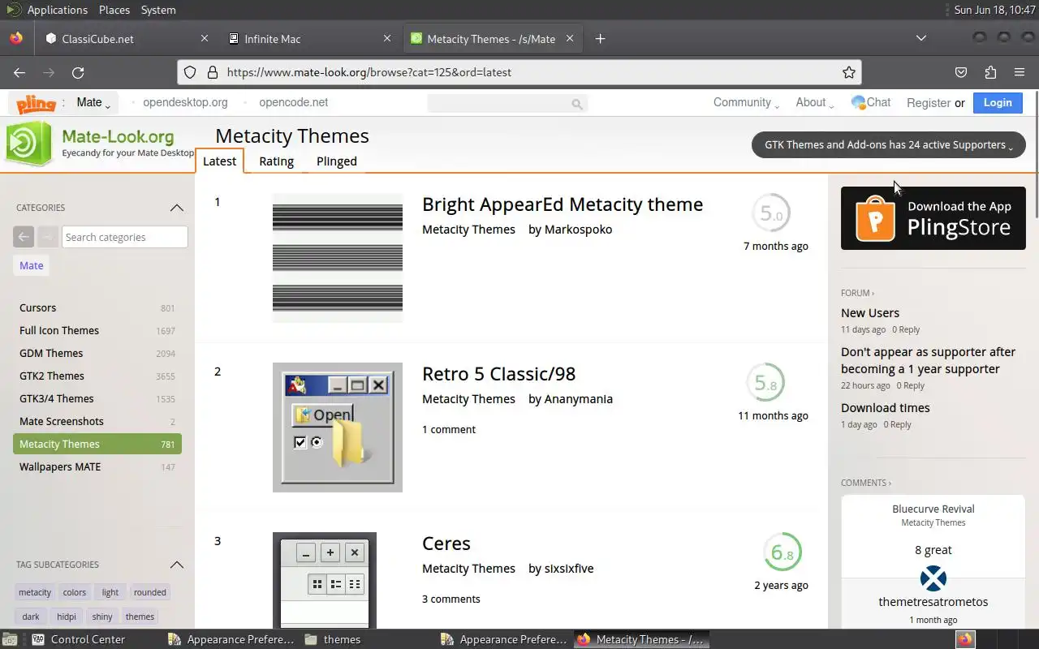Click the Mate category chip
Image resolution: width=1039 pixels, height=649 pixels.
(x=32, y=265)
